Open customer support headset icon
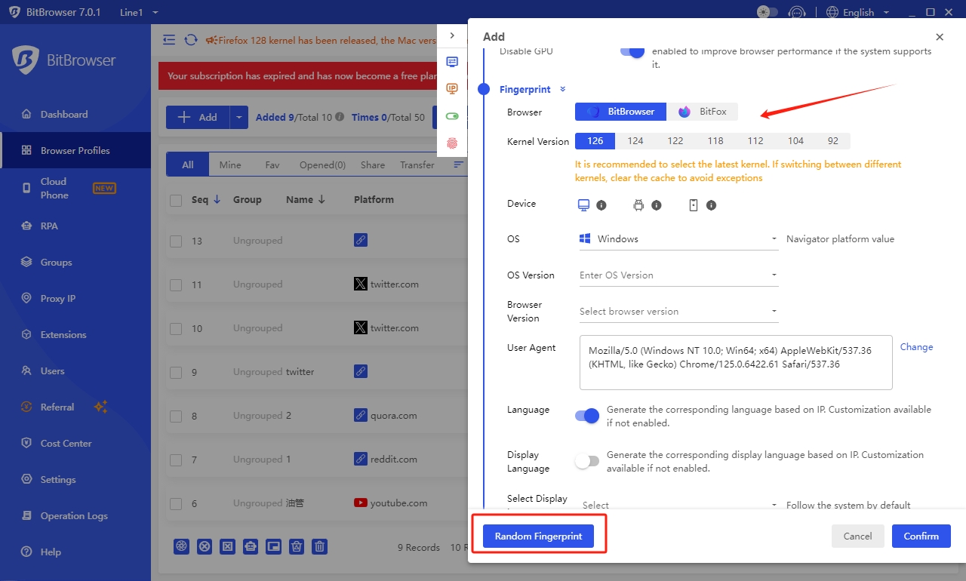The height and width of the screenshot is (581, 966). 797,12
